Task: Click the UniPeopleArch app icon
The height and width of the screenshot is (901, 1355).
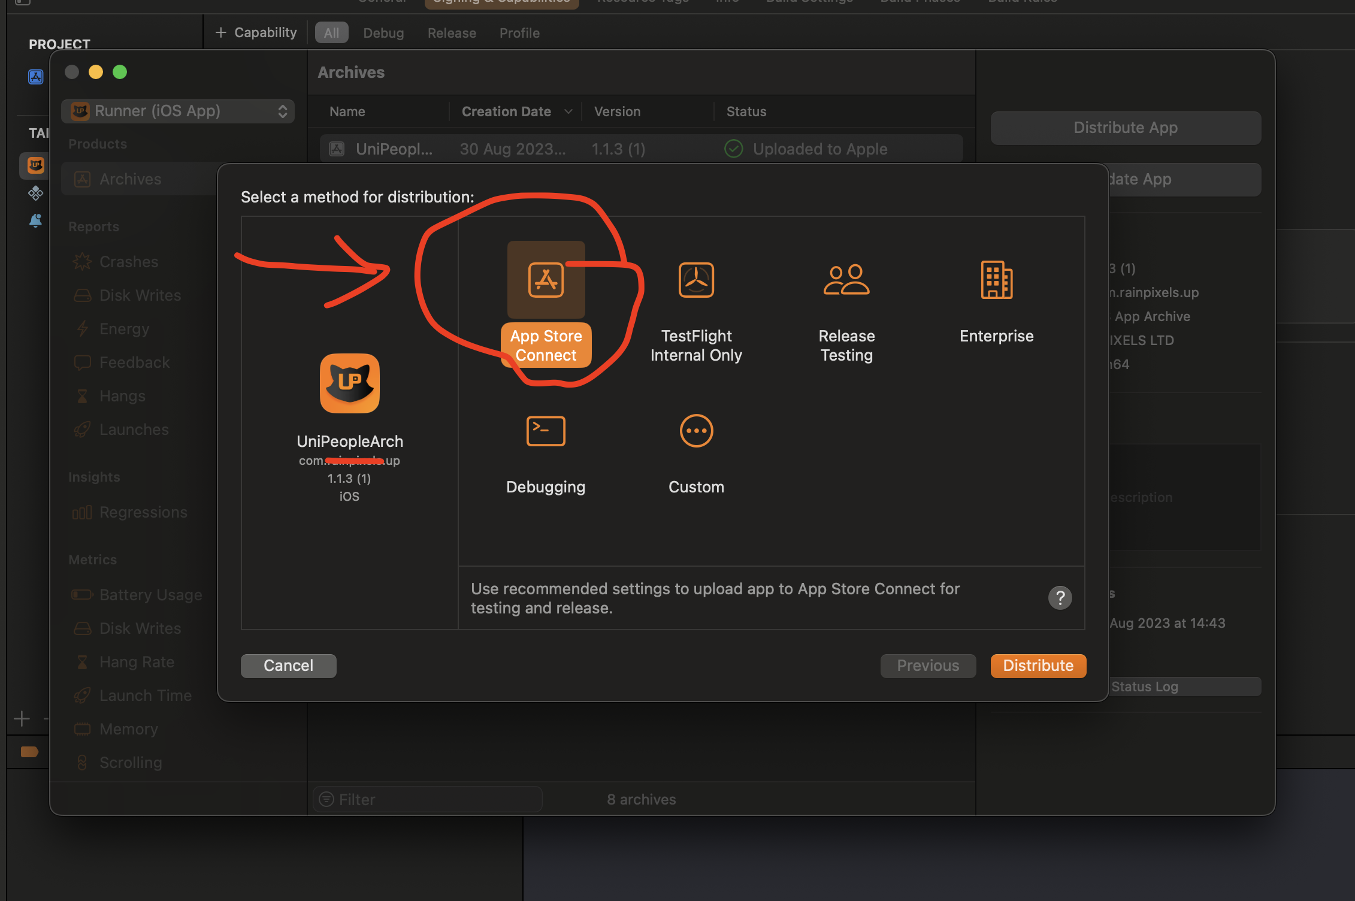Action: tap(350, 383)
